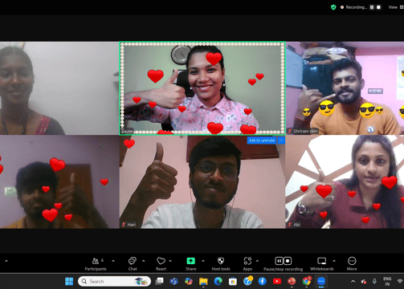Open the three-dot menu on Hari's video tile
This screenshot has height=289, width=404.
(281, 140)
